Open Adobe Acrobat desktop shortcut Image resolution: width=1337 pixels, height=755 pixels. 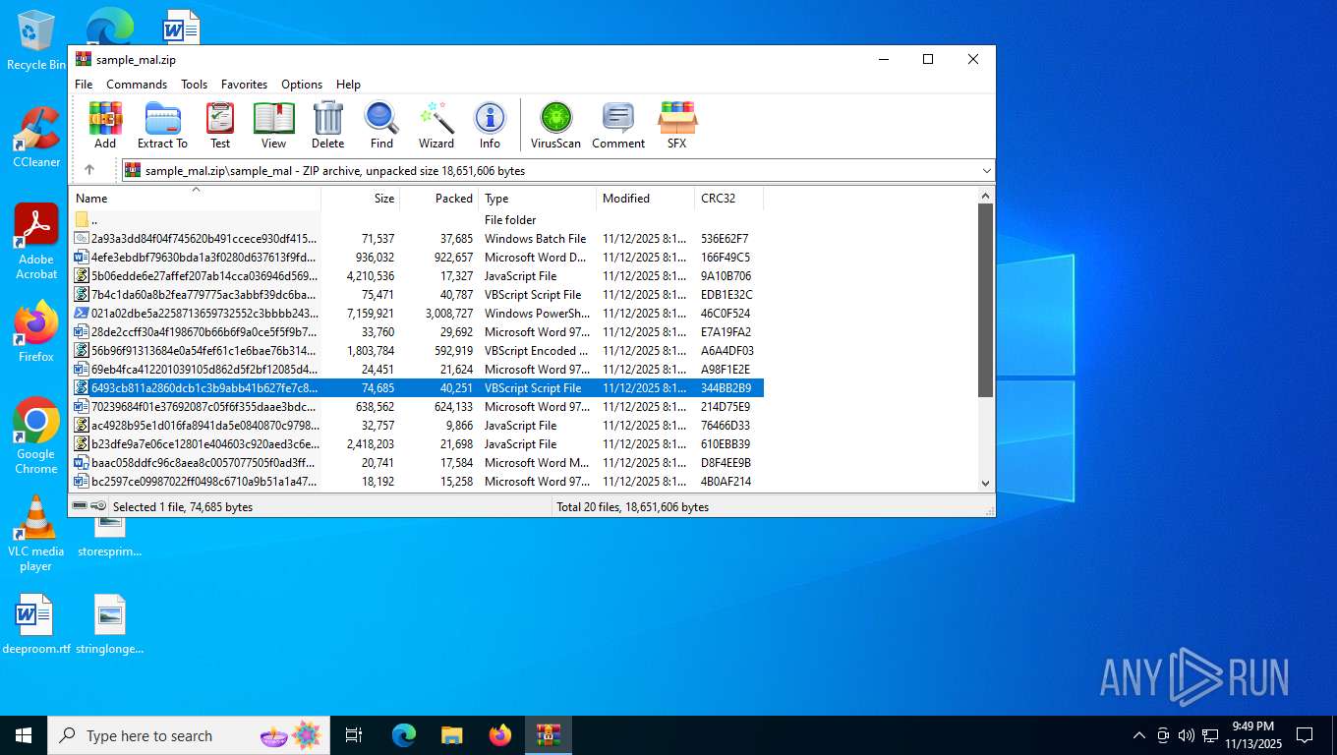pos(36,241)
